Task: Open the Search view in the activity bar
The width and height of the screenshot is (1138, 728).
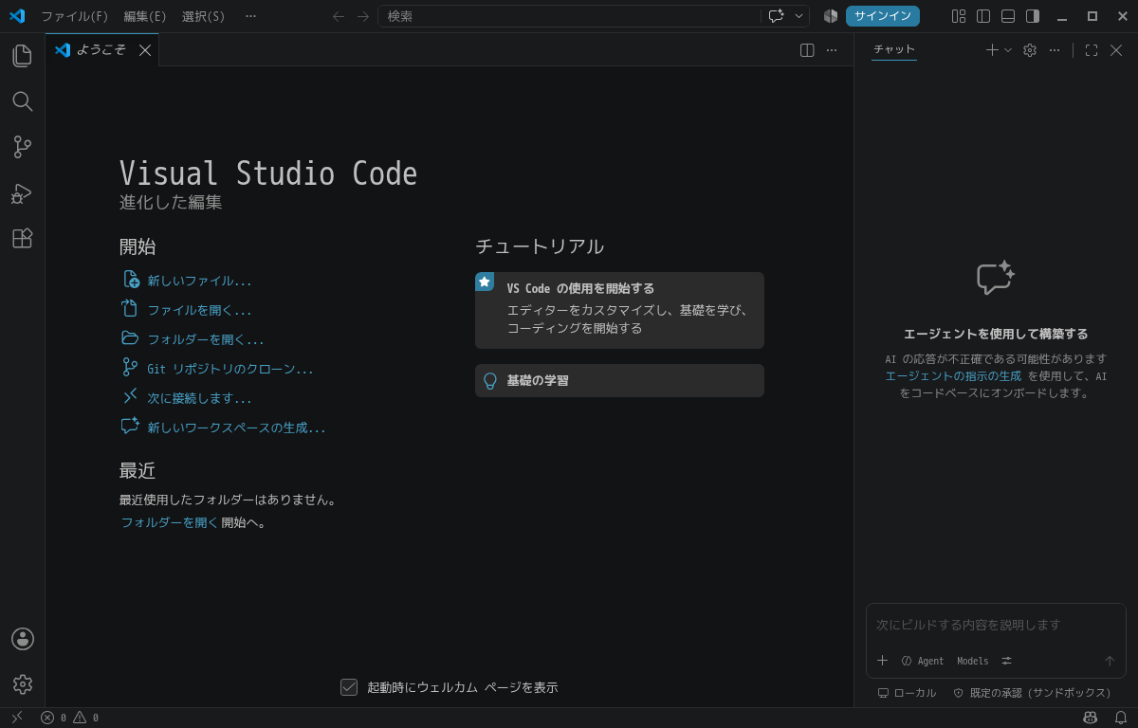Action: (22, 101)
